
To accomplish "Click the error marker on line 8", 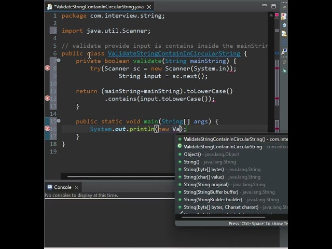I will pos(47,68).
